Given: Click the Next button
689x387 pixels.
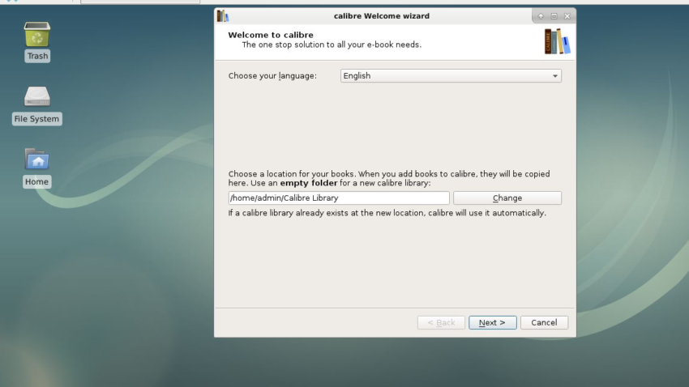Looking at the screenshot, I should coord(492,322).
